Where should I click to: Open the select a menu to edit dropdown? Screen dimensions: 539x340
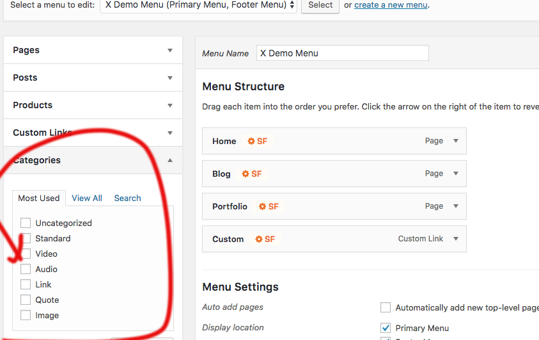(x=198, y=5)
